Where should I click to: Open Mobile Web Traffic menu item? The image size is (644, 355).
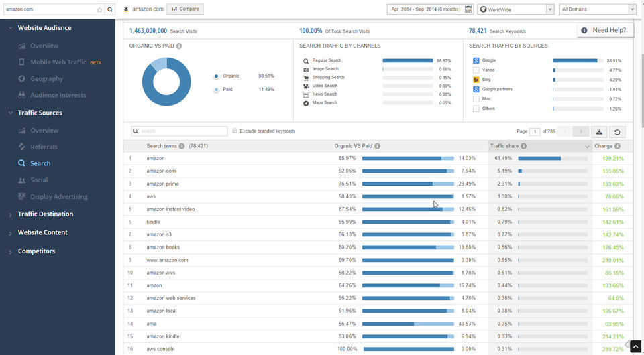pyautogui.click(x=58, y=62)
